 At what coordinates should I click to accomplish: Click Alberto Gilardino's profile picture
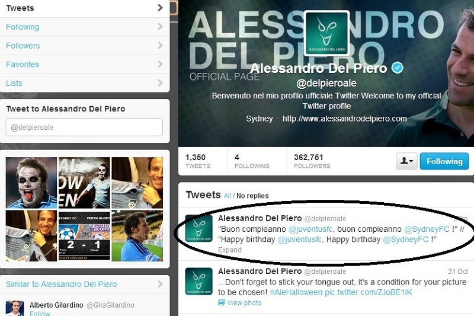coord(15,308)
